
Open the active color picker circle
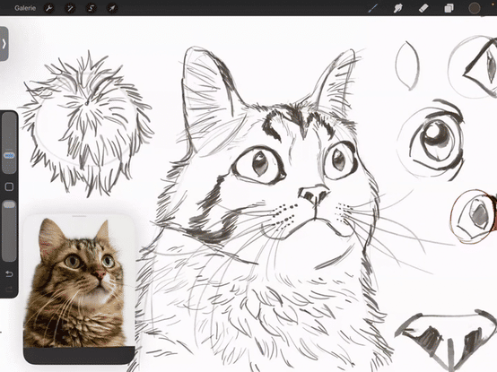point(475,8)
